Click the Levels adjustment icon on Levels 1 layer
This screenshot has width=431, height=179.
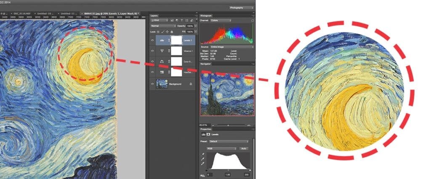(162, 40)
